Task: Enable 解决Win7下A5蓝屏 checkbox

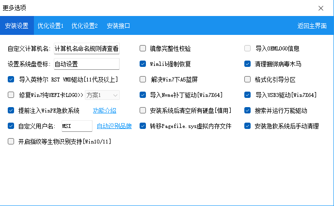Action: coord(143,79)
